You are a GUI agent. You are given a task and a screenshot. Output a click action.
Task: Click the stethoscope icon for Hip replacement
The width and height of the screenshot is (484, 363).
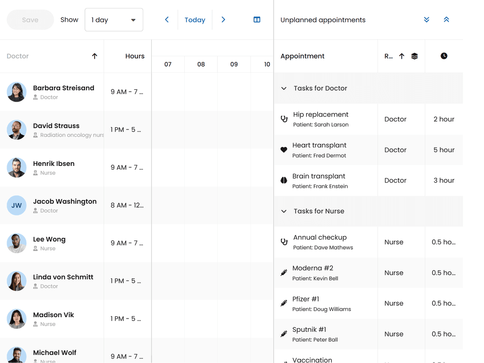pos(284,119)
